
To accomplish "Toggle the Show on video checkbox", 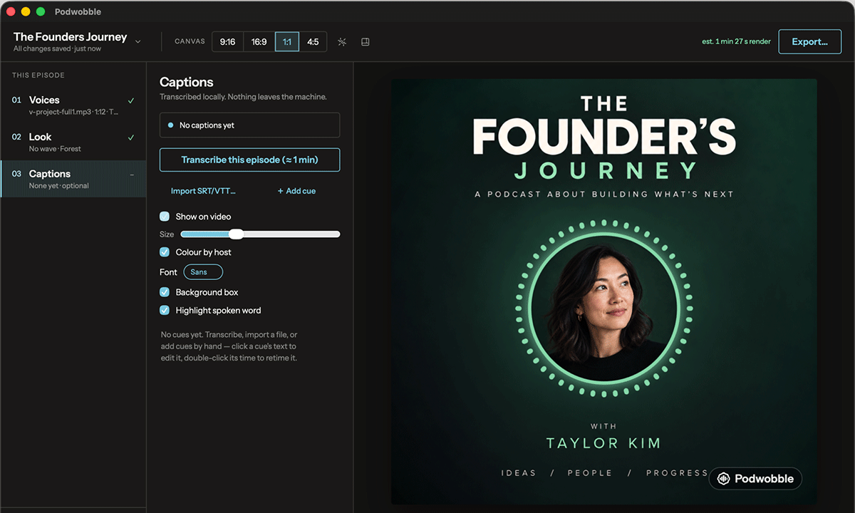I will (x=165, y=217).
